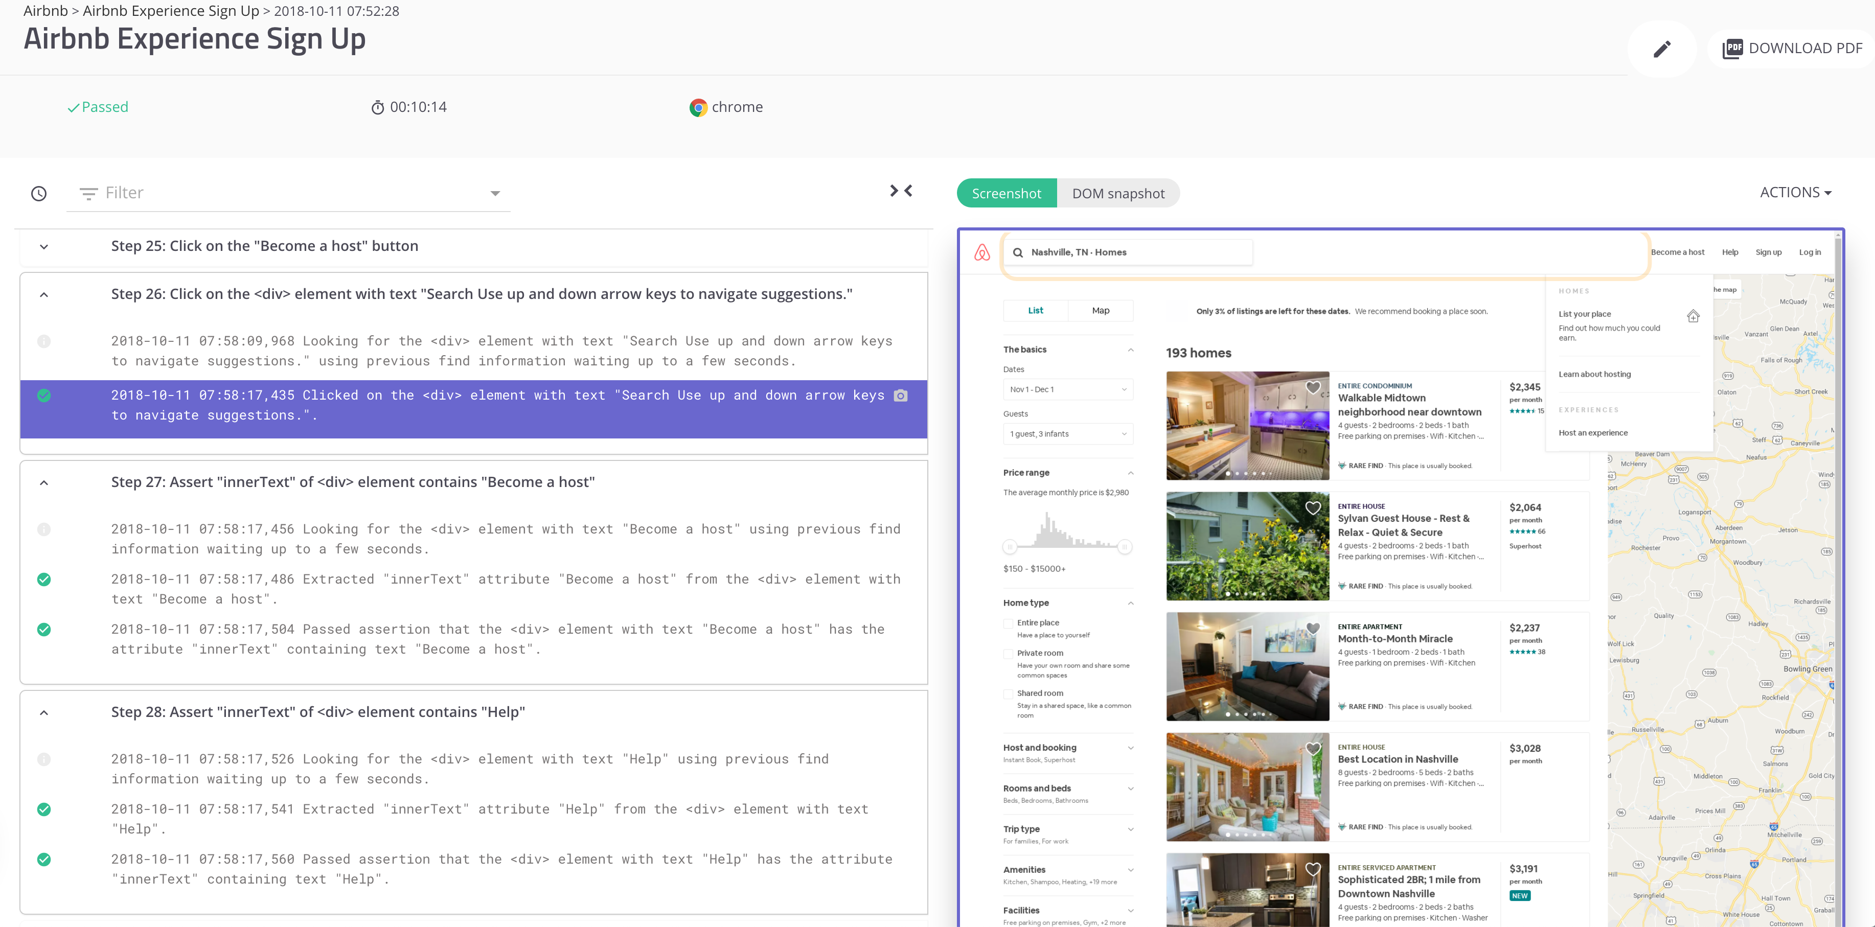Click the search magnifier icon in Airbnb bar

tap(1018, 252)
